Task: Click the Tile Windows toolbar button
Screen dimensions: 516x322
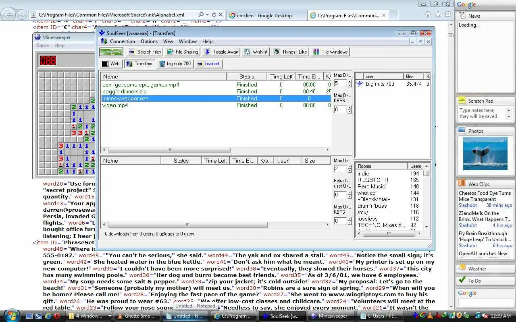Action: click(330, 52)
